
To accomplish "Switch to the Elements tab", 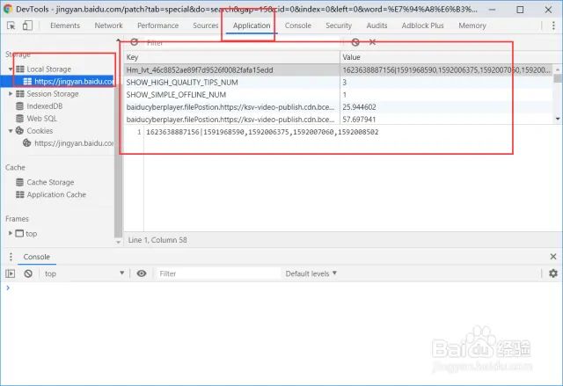I will tap(65, 25).
